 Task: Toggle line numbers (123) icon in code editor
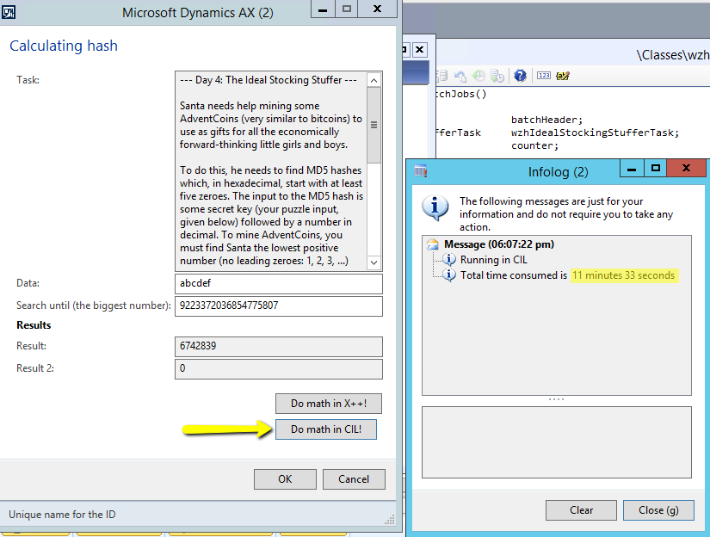pos(544,76)
